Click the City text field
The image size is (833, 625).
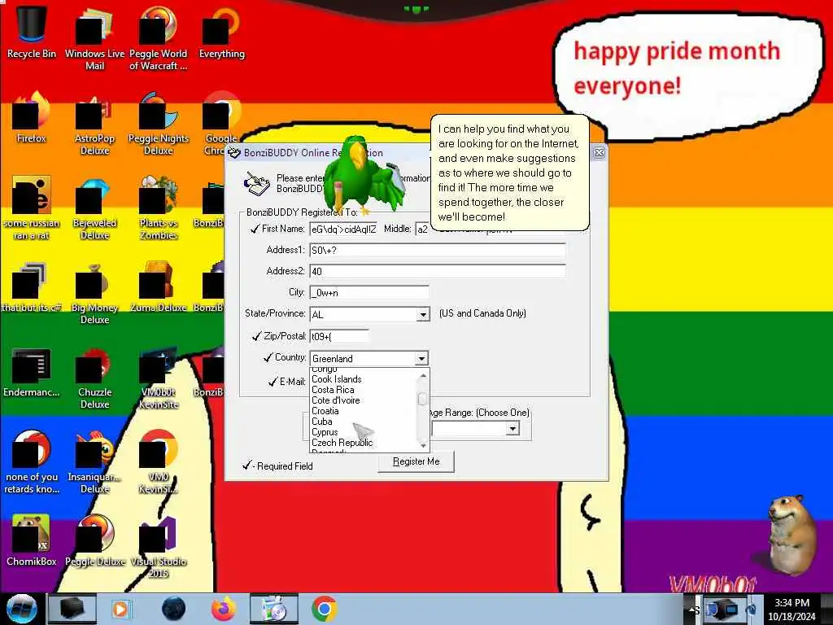coord(369,292)
